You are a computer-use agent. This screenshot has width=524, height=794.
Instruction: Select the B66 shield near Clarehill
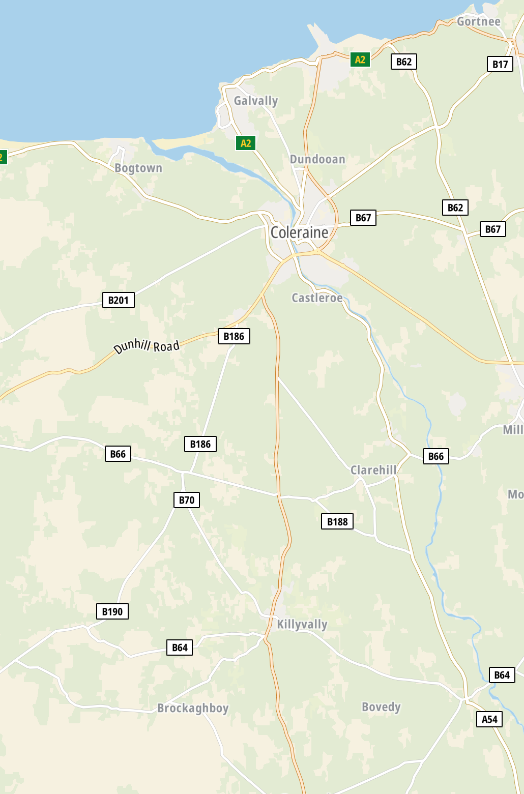coord(436,456)
